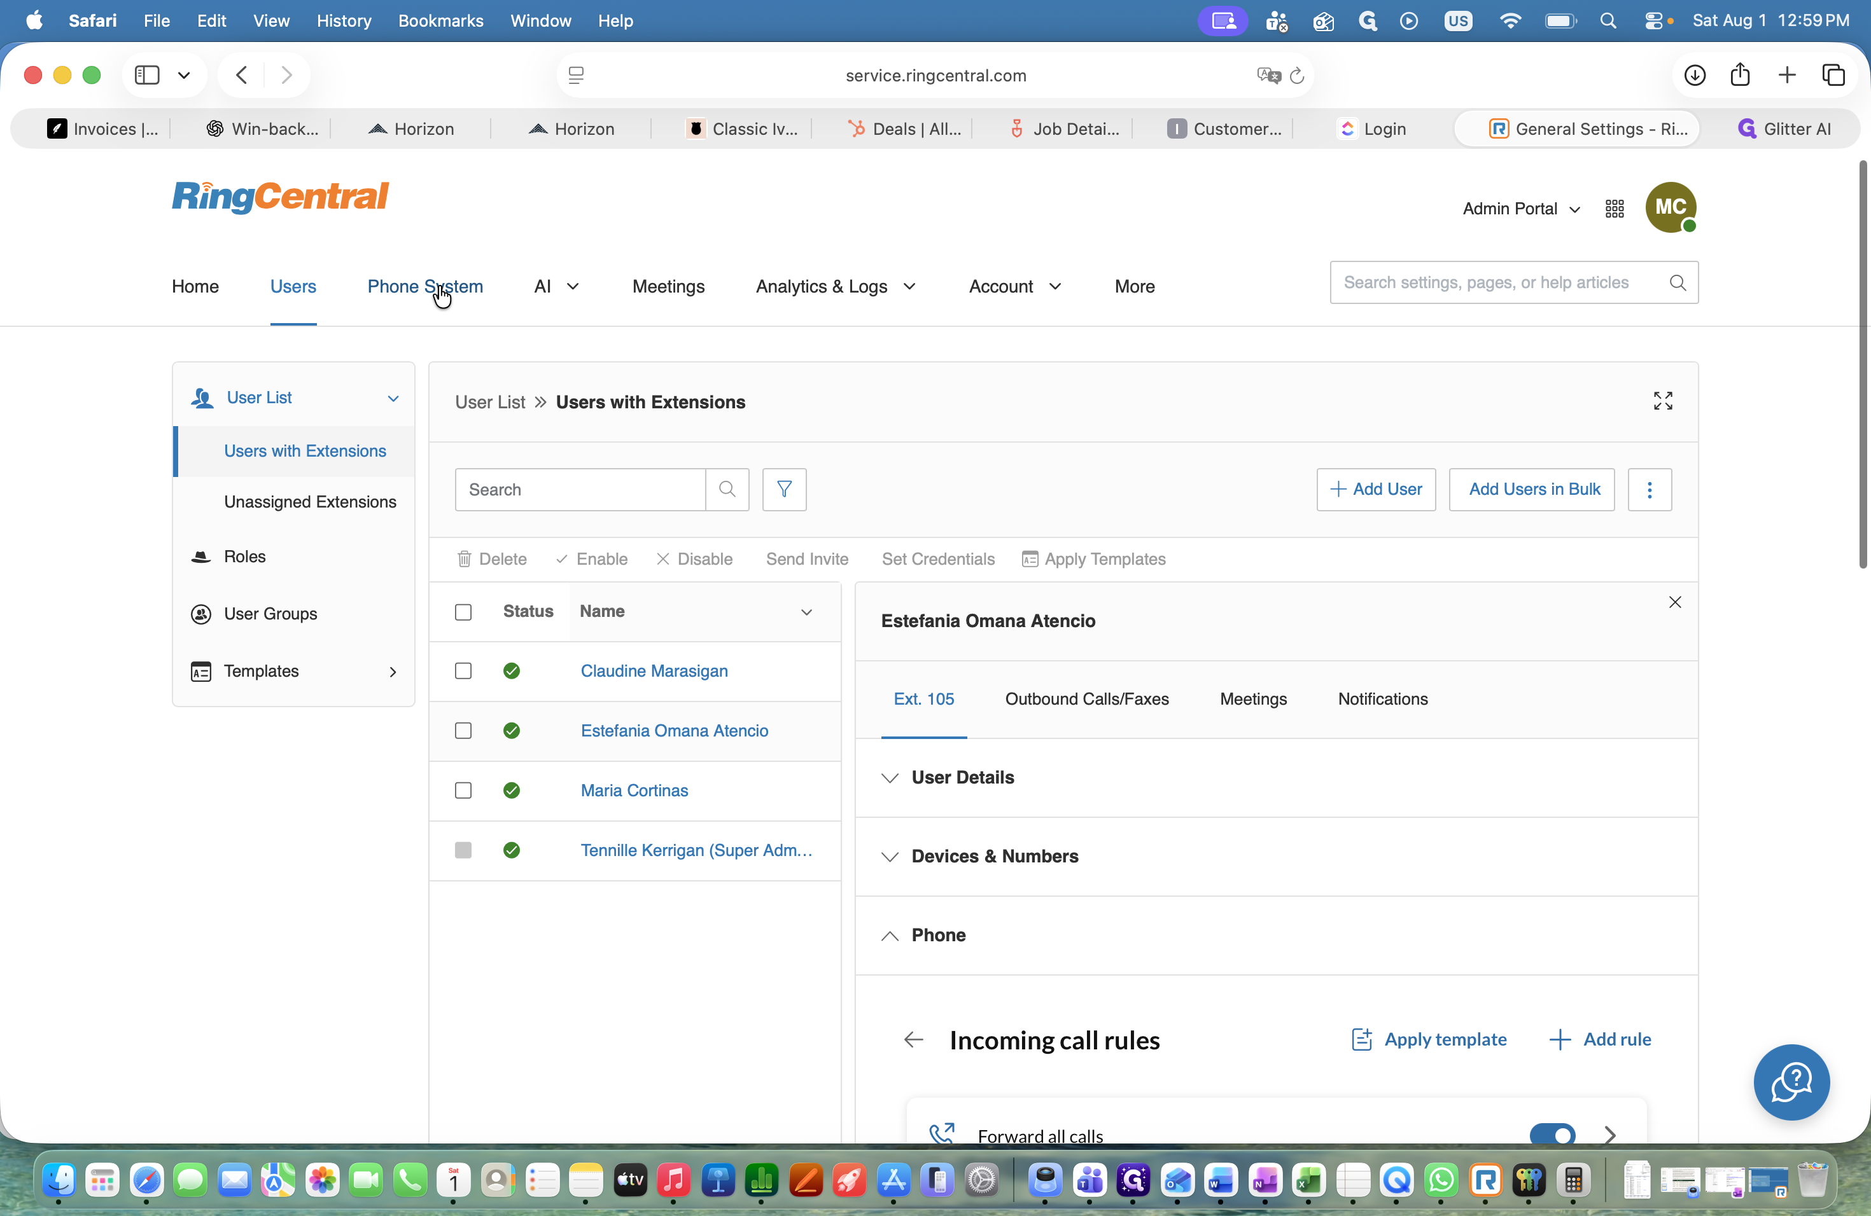Viewport: 1871px width, 1216px height.
Task: Open Meetings tab in user panel
Action: click(x=1253, y=699)
